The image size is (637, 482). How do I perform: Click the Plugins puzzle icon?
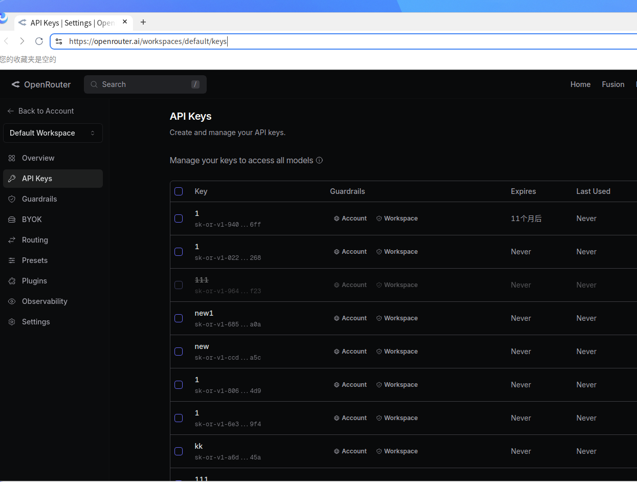coord(12,281)
